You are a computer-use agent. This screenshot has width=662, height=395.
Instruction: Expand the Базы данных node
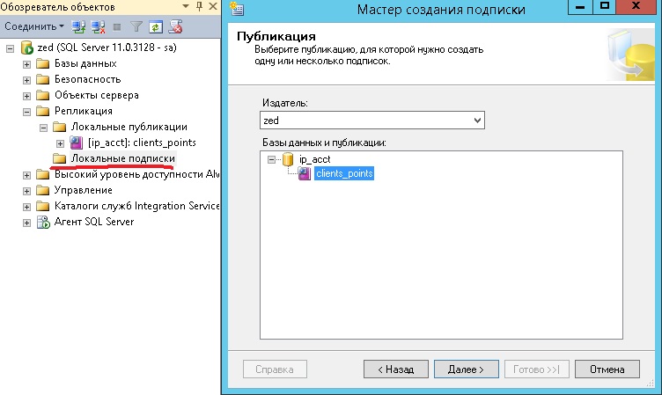pos(26,64)
